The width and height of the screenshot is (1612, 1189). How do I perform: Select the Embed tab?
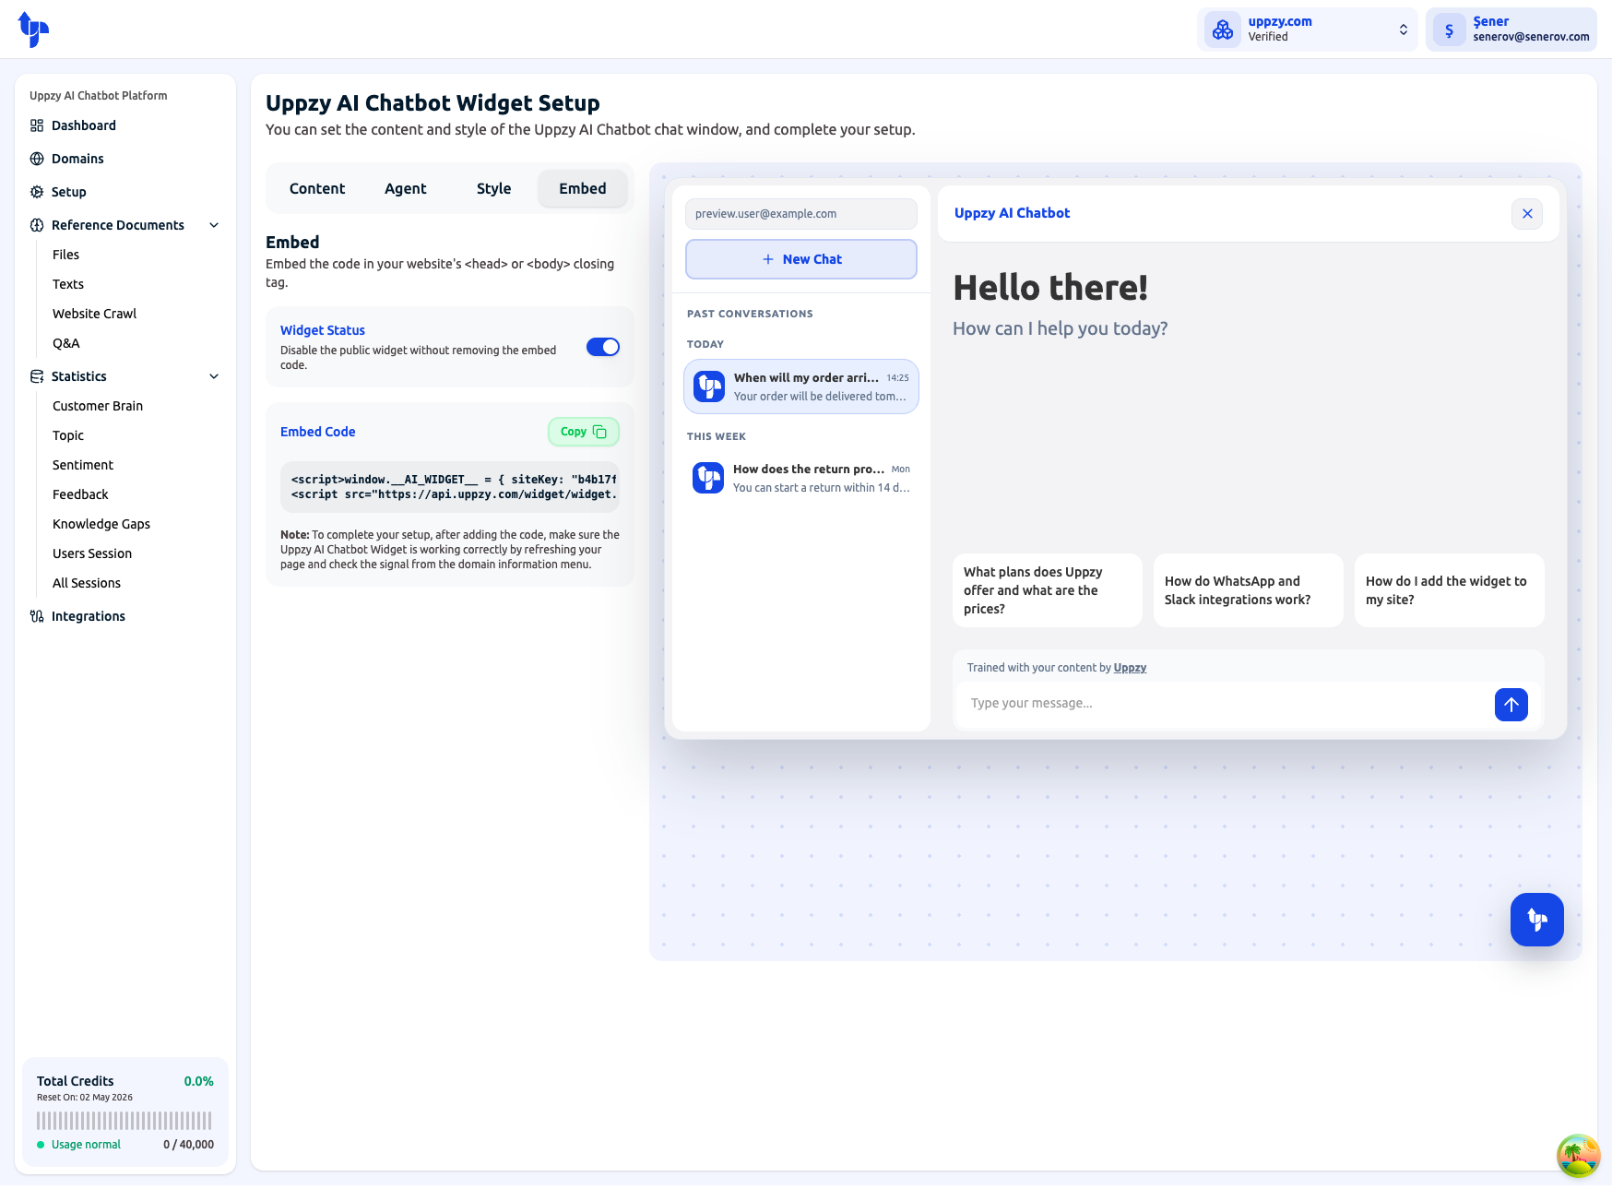(583, 188)
